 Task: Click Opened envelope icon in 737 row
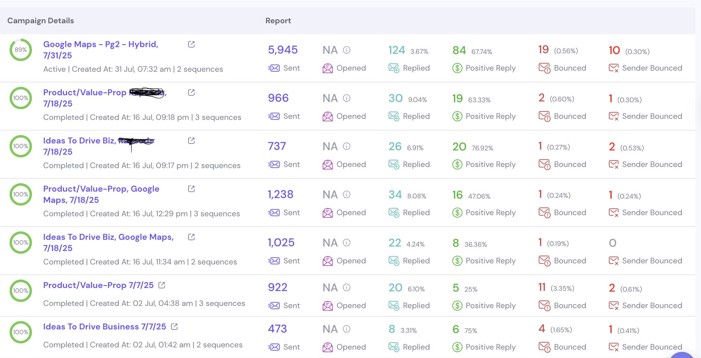[x=328, y=165]
